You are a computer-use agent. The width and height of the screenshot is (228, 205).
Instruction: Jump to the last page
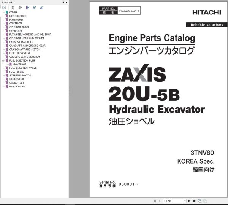194,201
